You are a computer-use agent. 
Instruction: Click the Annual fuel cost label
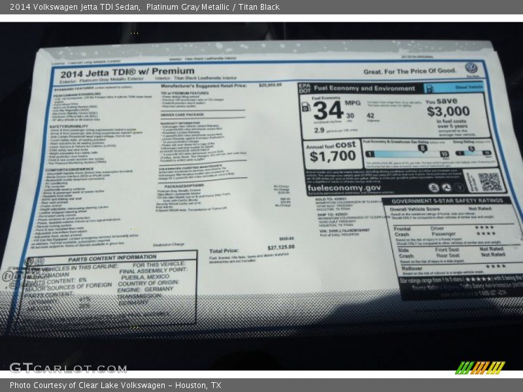(x=331, y=145)
